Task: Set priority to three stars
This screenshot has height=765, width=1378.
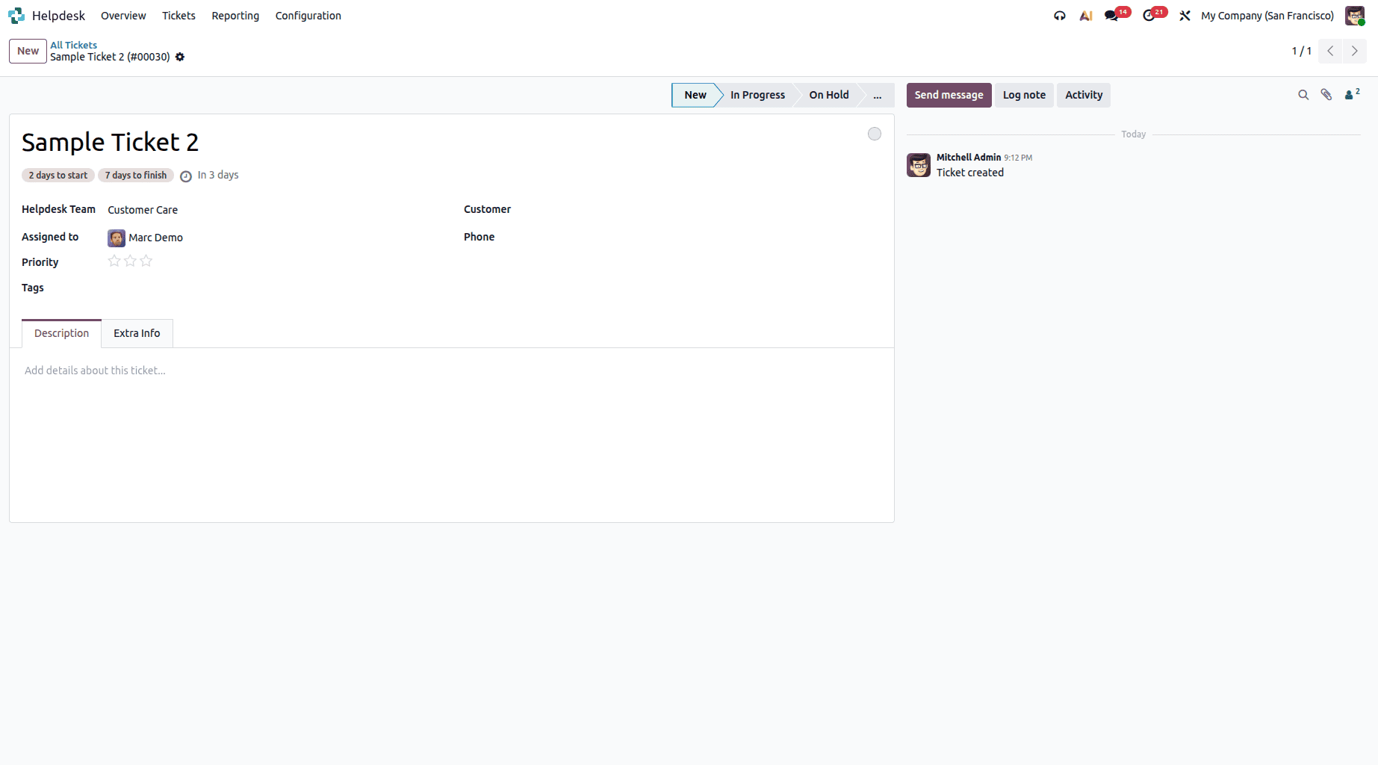Action: [146, 261]
